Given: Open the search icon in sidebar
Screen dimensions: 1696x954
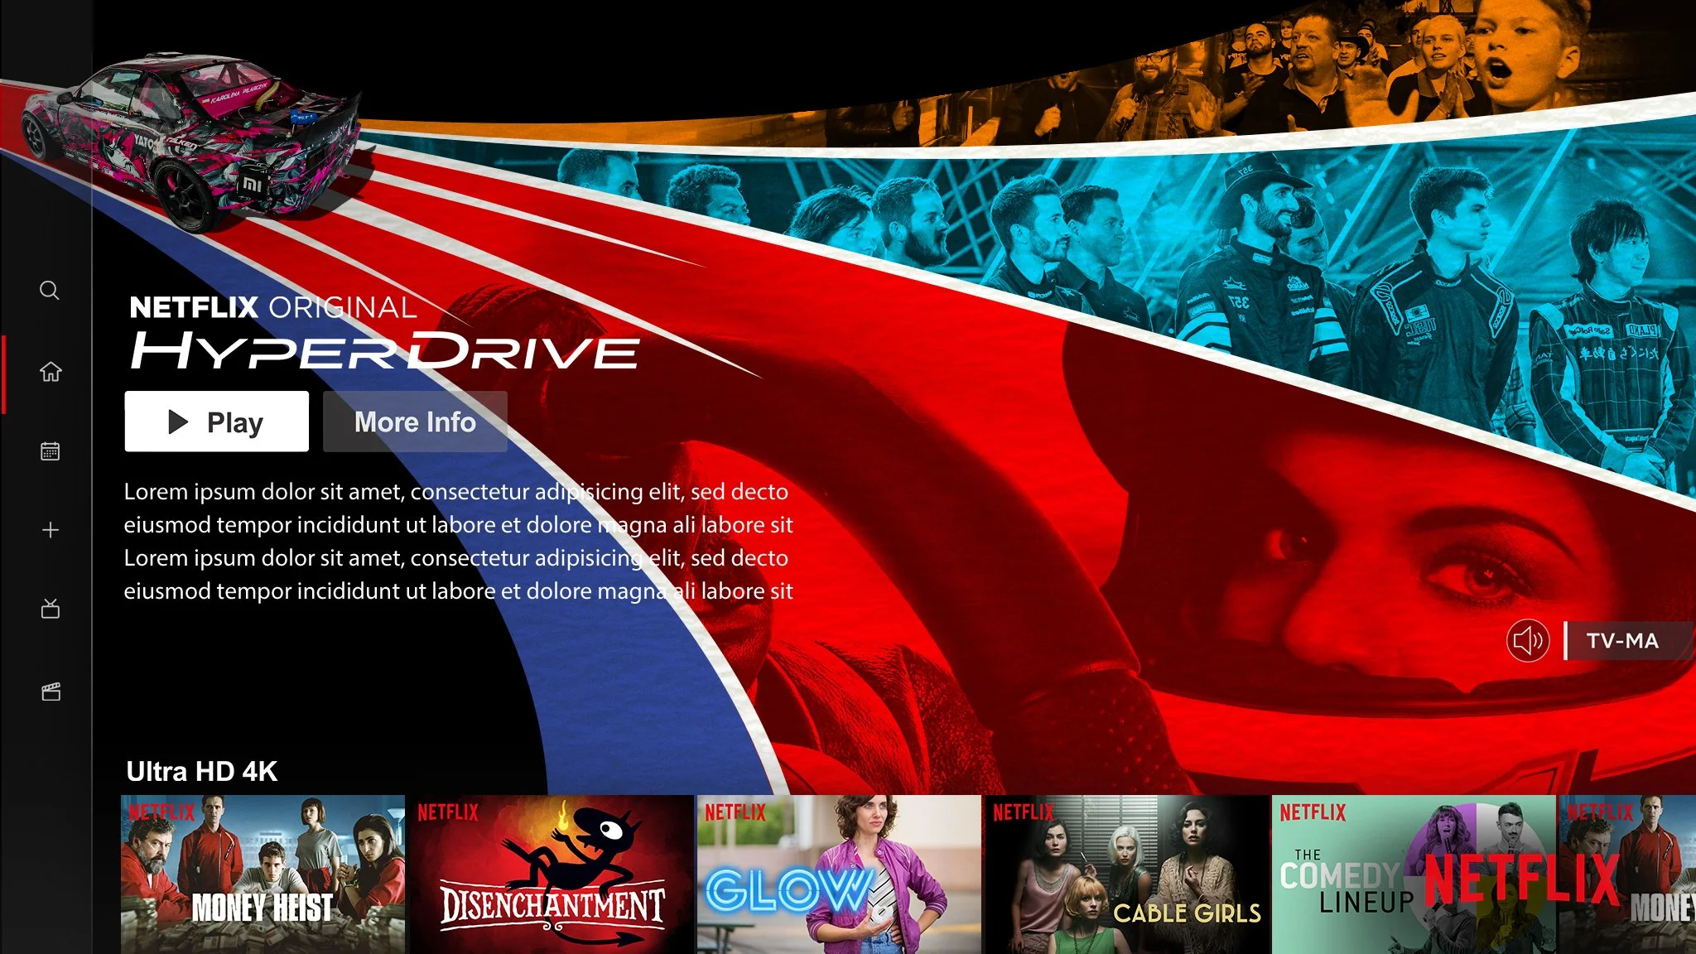Looking at the screenshot, I should tap(50, 291).
